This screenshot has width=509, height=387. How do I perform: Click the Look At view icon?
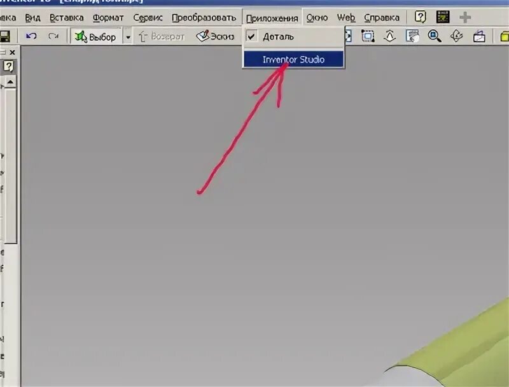tap(479, 36)
